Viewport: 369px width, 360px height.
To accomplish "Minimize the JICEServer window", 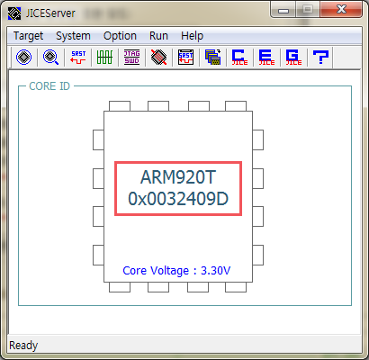I will coord(283,10).
